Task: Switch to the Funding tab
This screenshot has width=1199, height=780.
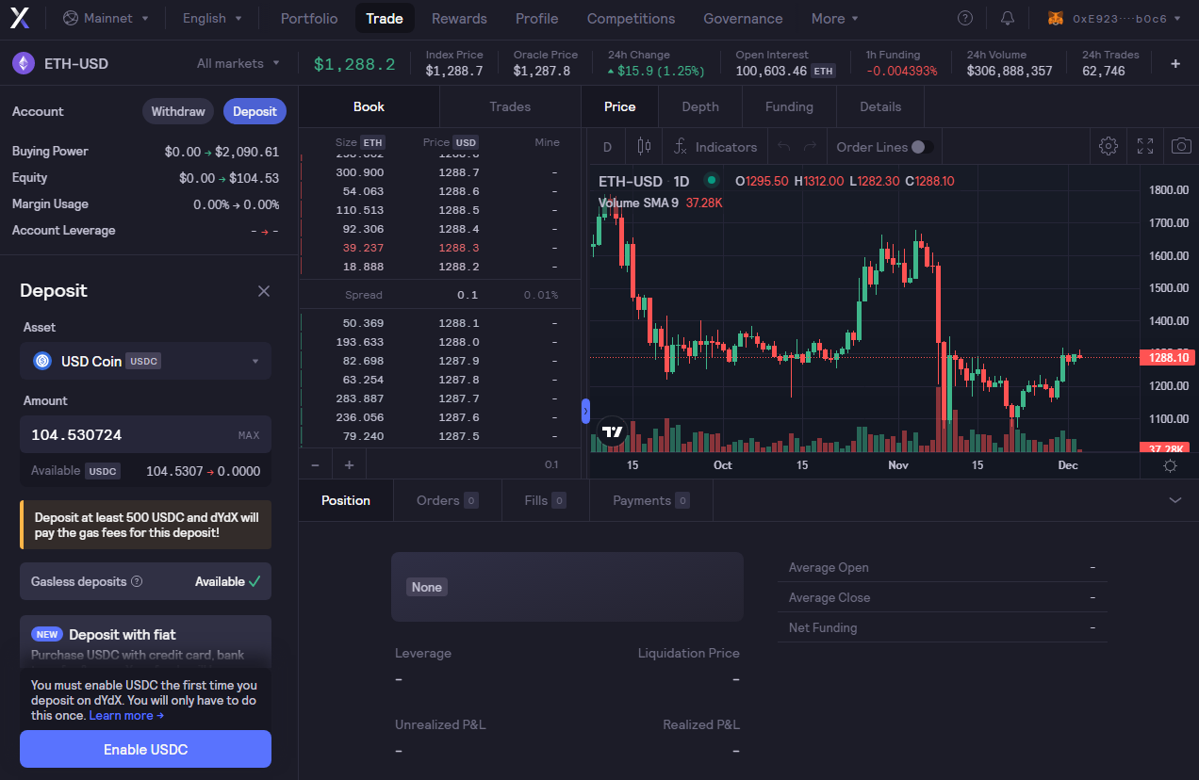Action: coord(789,106)
